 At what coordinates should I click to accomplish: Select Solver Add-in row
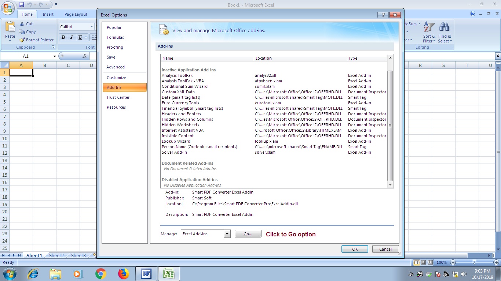274,152
